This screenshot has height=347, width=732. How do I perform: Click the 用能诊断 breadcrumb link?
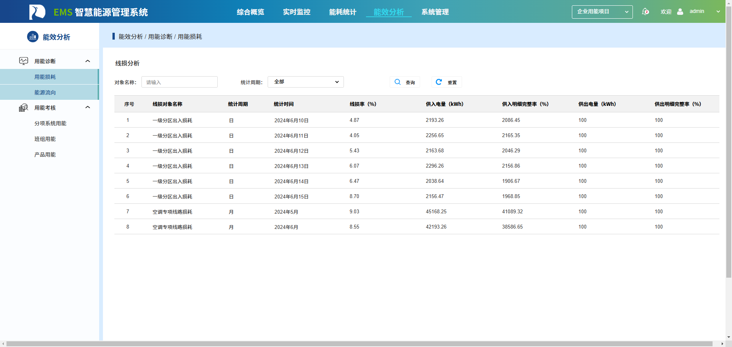click(160, 37)
